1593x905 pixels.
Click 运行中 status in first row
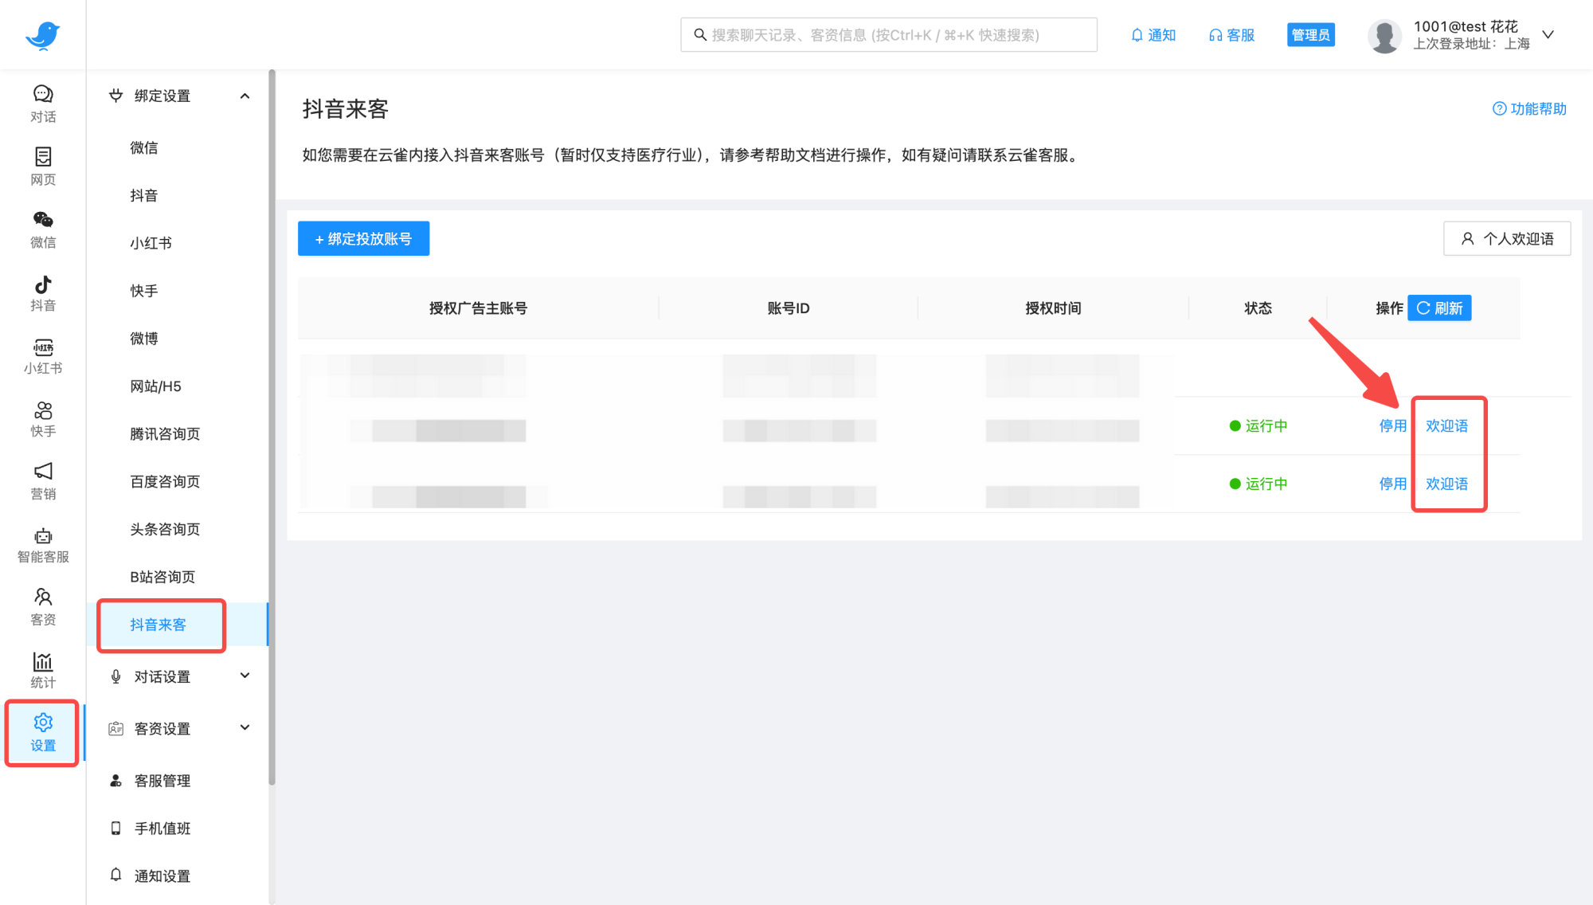pos(1258,426)
